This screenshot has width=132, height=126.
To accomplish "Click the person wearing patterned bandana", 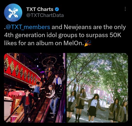I will coord(53,100).
